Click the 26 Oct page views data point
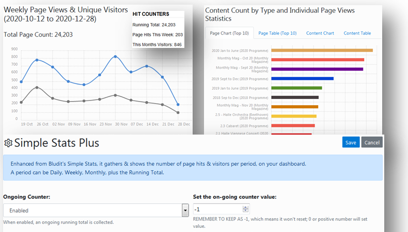 (x=37, y=60)
